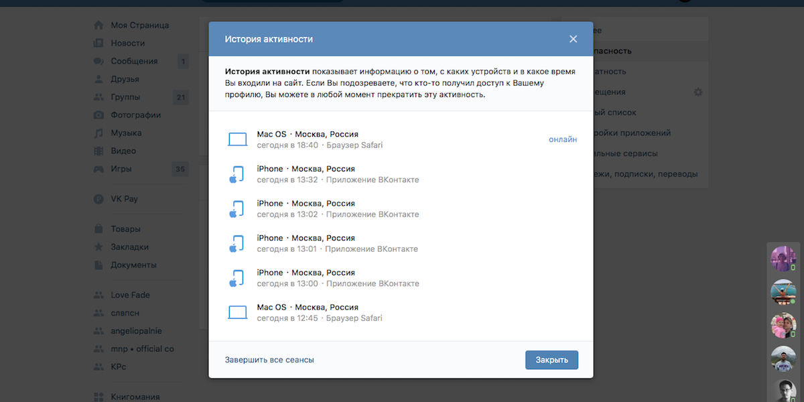Click the Моя Страница home icon

tap(98, 25)
